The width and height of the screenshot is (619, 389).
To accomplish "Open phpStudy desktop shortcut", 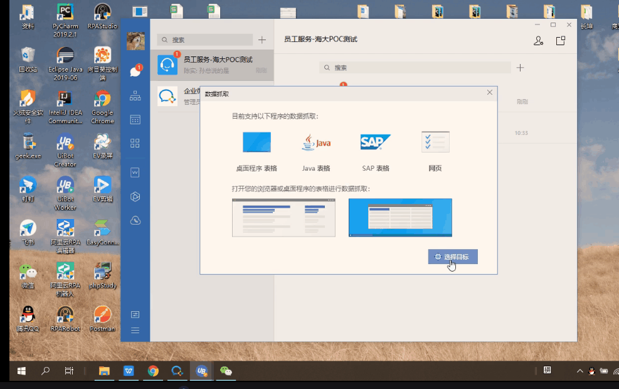I will (102, 275).
